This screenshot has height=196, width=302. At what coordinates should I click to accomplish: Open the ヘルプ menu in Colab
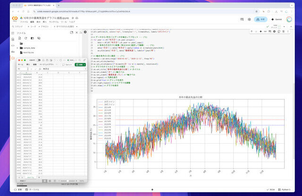(x=72, y=22)
